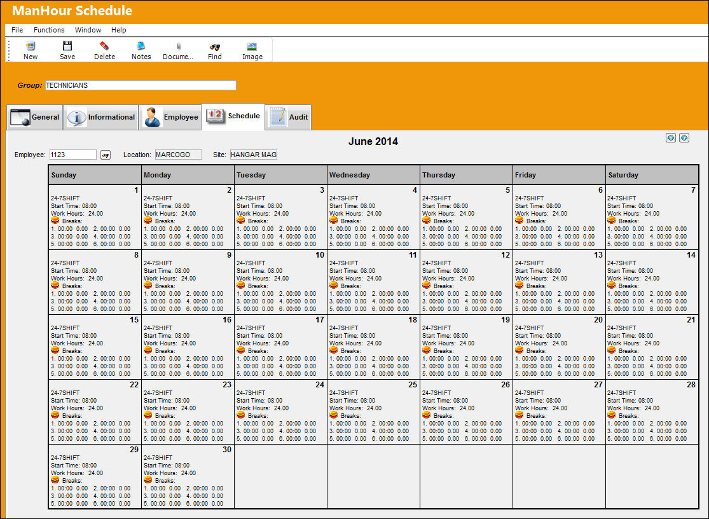Image resolution: width=709 pixels, height=519 pixels.
Task: Switch to the General tab
Action: pos(35,117)
